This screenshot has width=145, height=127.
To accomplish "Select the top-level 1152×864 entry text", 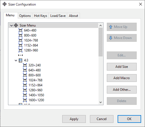I will pyautogui.click(x=31, y=45).
